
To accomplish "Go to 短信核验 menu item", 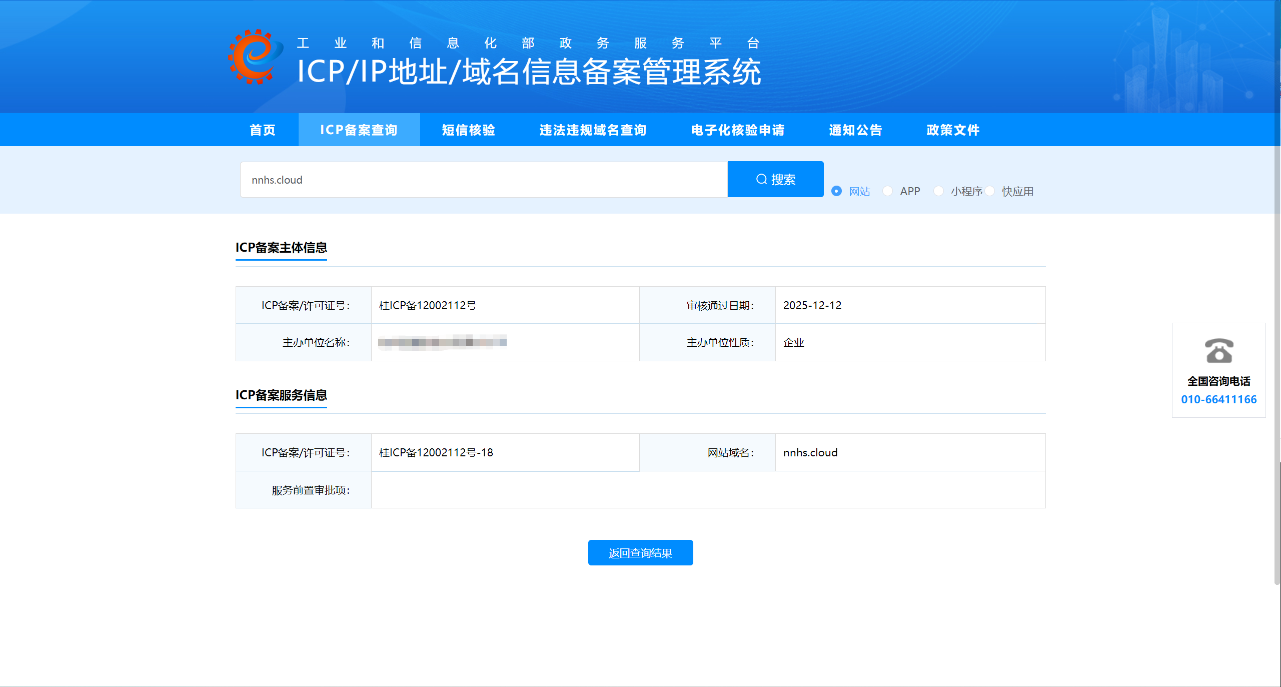I will 469,130.
